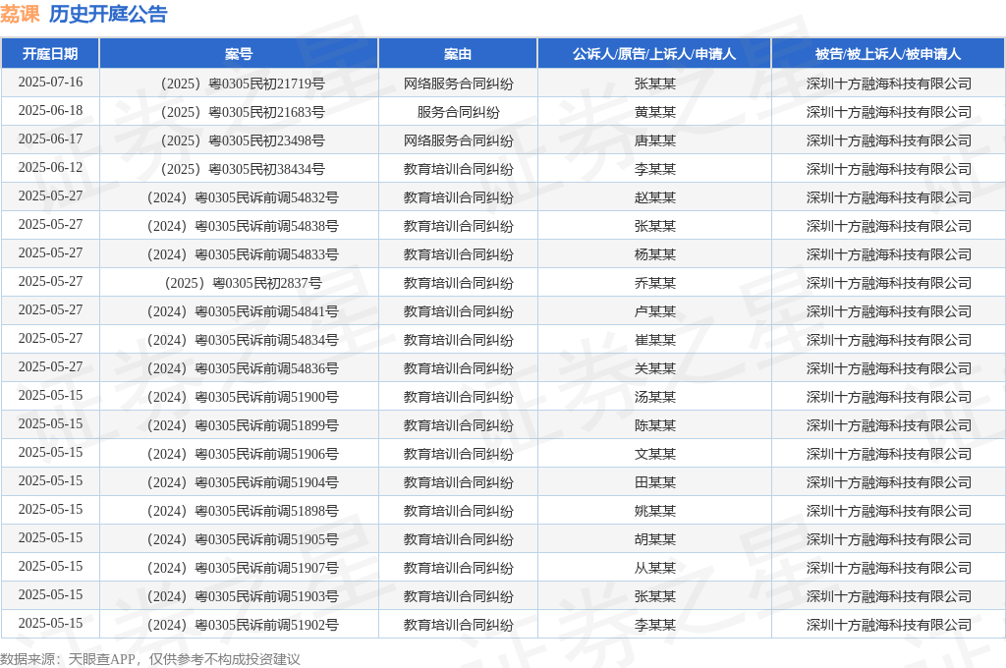This screenshot has width=1006, height=668.
Task: Click defendant cell in the 黄某某 row
Action: pos(888,112)
